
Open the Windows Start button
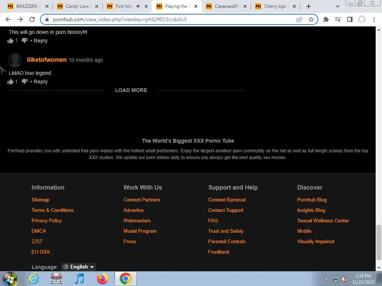pos(10,279)
